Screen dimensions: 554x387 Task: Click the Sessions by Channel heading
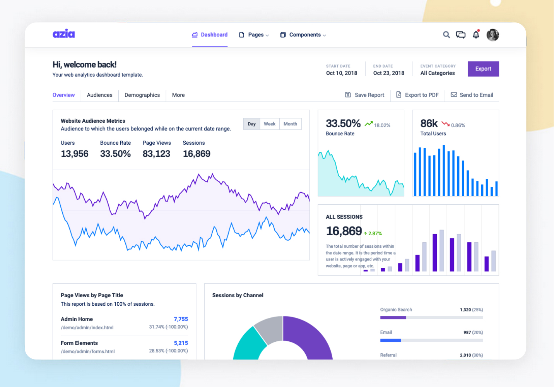click(x=238, y=295)
